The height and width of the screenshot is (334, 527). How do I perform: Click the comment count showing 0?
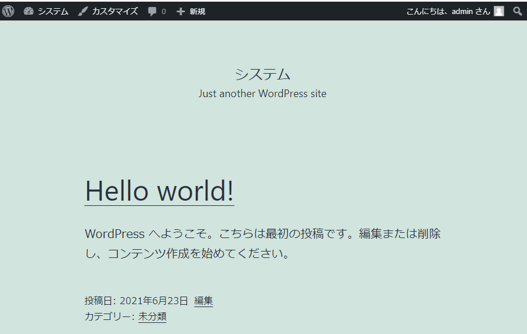coord(164,11)
